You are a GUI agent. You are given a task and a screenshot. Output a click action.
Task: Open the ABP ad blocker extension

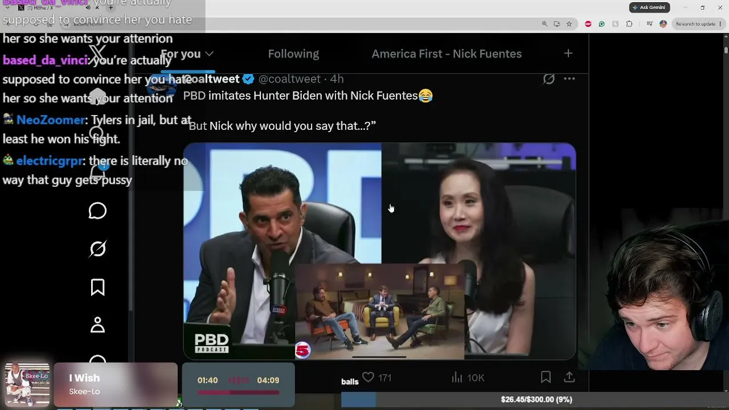pos(588,24)
